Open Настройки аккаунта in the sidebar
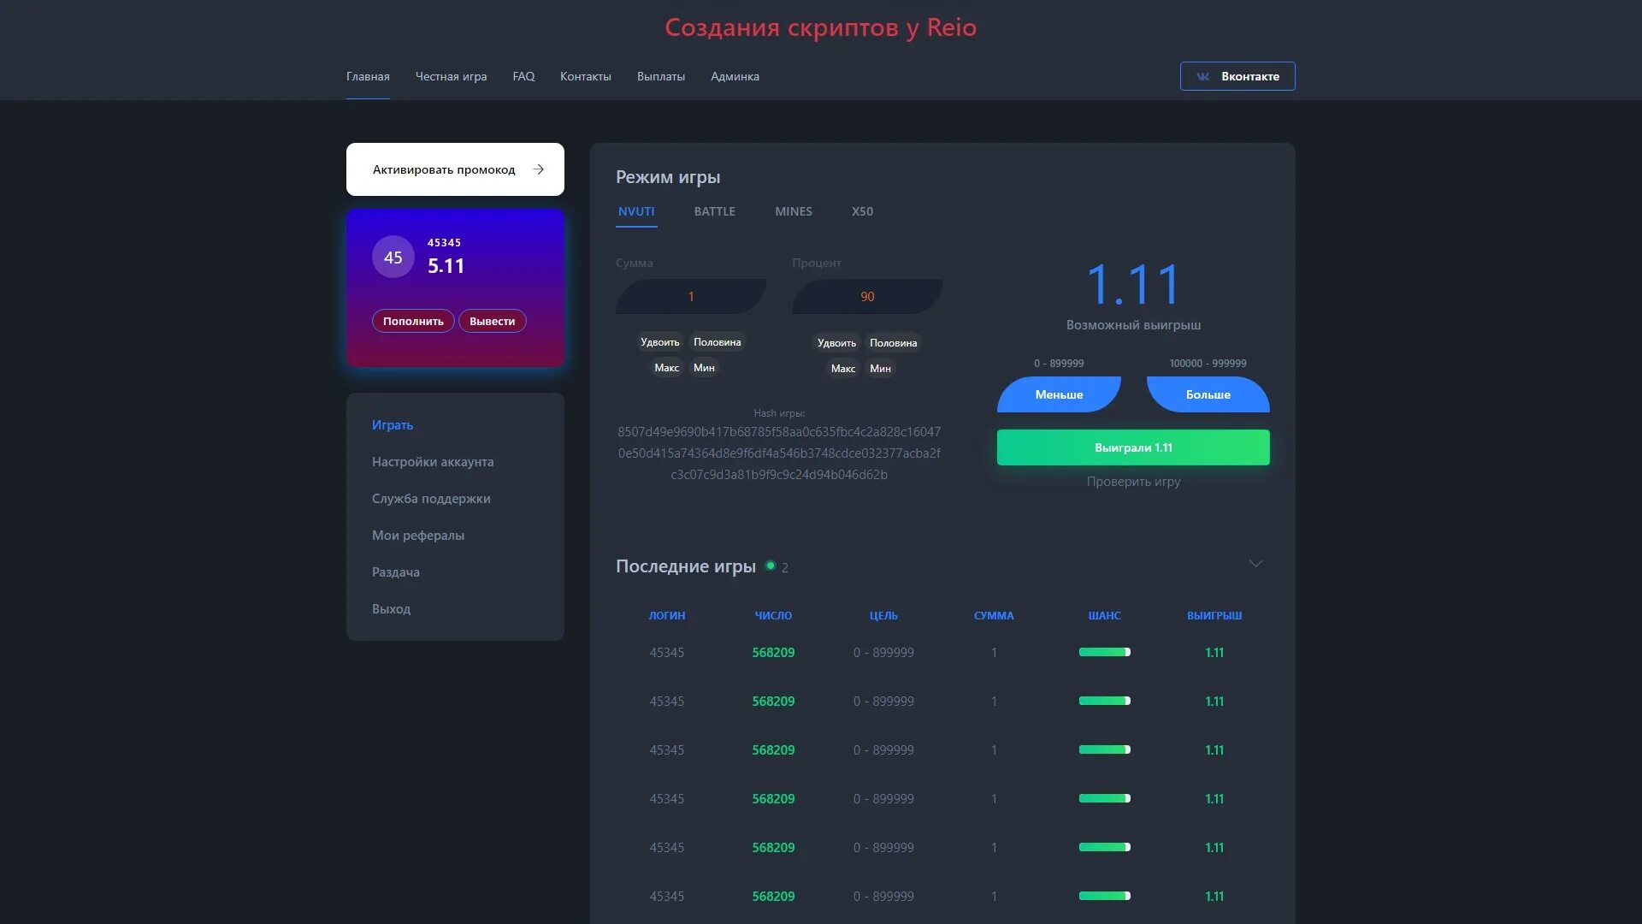The height and width of the screenshot is (924, 1642). [433, 462]
